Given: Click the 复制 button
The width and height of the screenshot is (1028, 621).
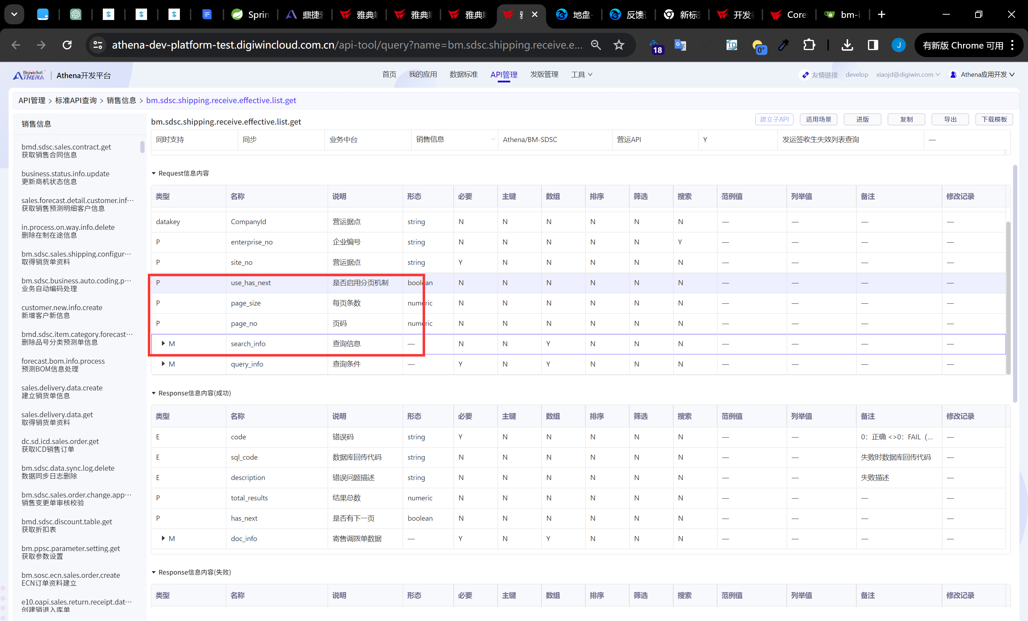Looking at the screenshot, I should 906,119.
